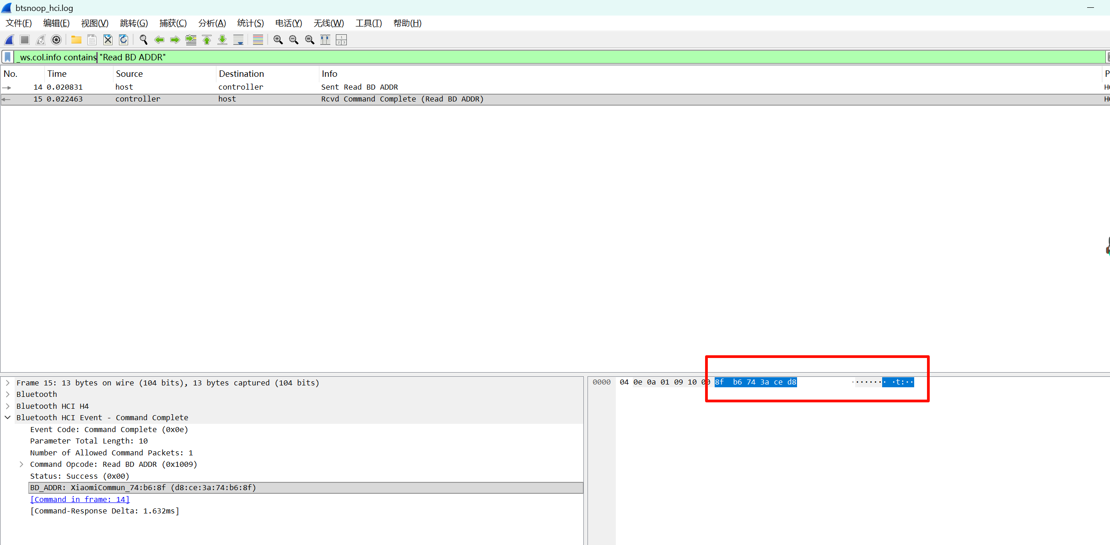Screen dimensions: 1110x545
Task: Close the capture file icon
Action: coord(108,40)
